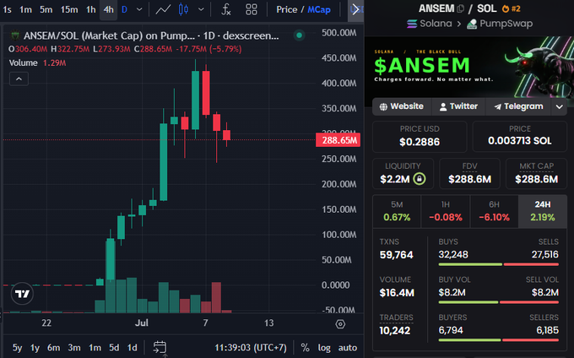Expand toolbar with the right arrow
This screenshot has height=358, width=574.
[x=355, y=10]
